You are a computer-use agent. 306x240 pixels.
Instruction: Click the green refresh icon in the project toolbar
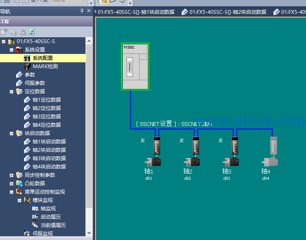[x=32, y=32]
